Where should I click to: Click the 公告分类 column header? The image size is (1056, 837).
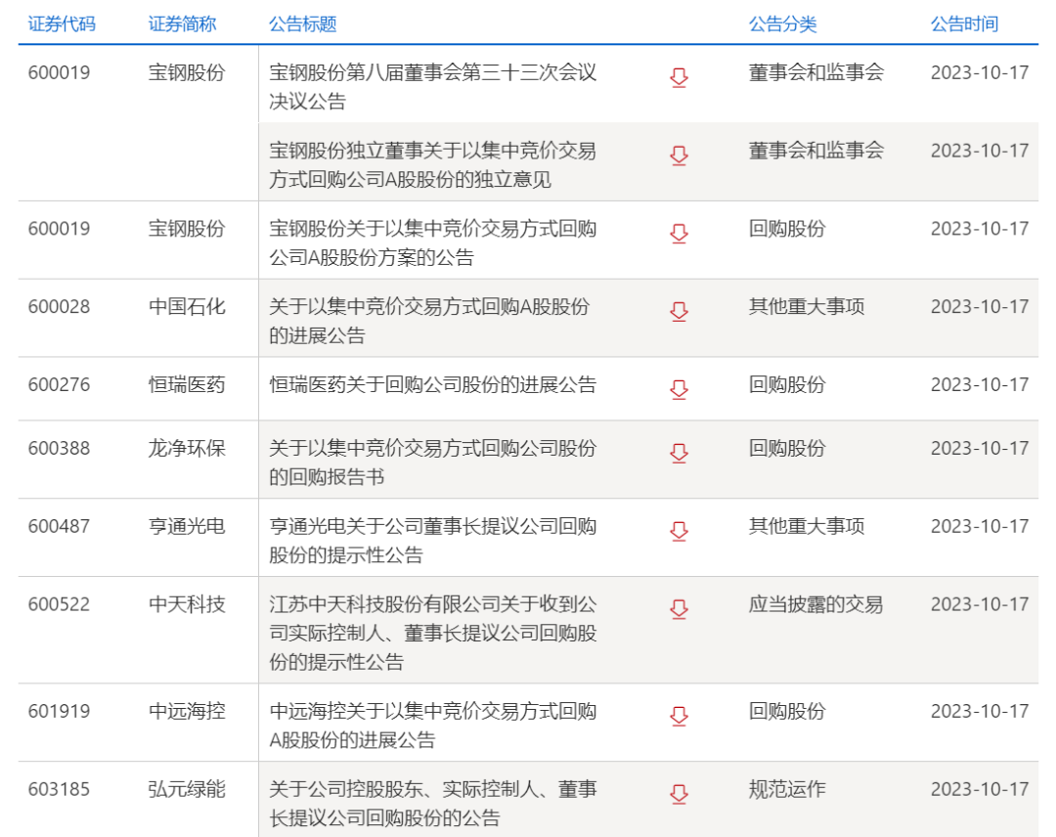[x=782, y=24]
